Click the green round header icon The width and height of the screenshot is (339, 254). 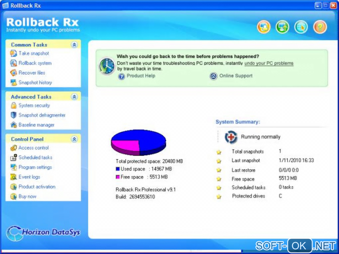point(282,27)
